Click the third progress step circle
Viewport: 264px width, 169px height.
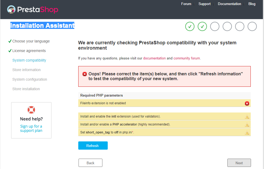point(215,26)
